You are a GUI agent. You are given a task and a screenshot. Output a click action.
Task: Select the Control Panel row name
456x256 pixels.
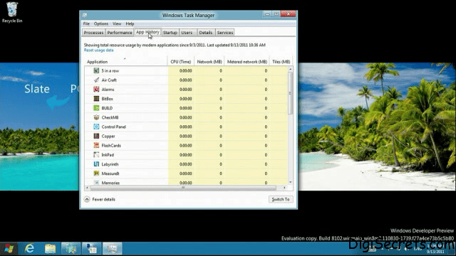pyautogui.click(x=114, y=127)
